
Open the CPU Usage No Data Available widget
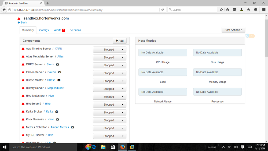click(163, 53)
